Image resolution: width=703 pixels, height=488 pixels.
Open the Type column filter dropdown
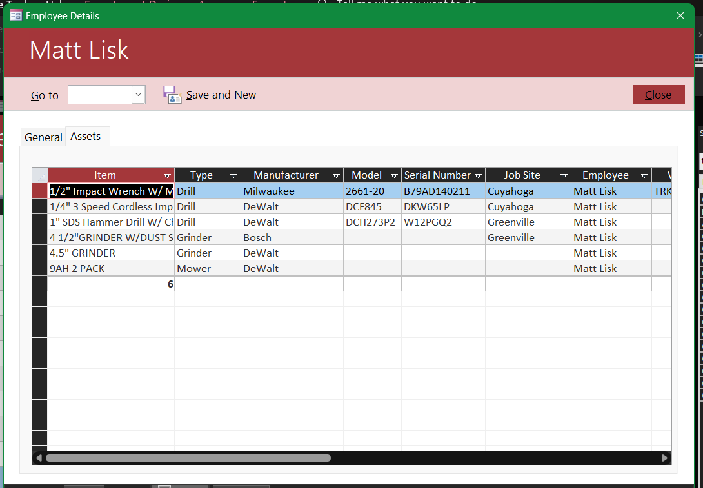tap(233, 175)
